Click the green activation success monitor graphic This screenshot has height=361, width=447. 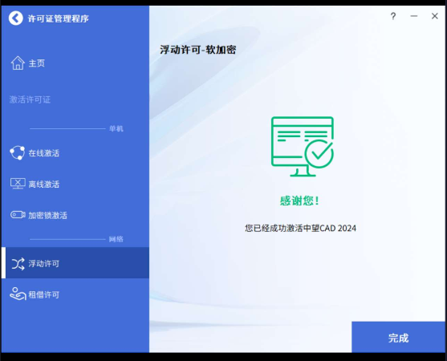click(x=303, y=147)
